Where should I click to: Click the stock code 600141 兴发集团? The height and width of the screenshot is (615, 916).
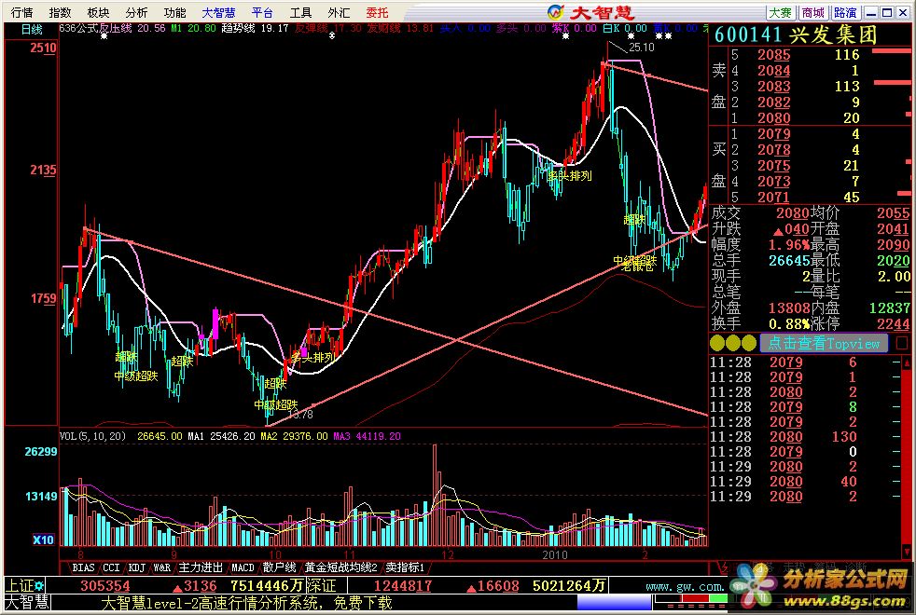(796, 35)
